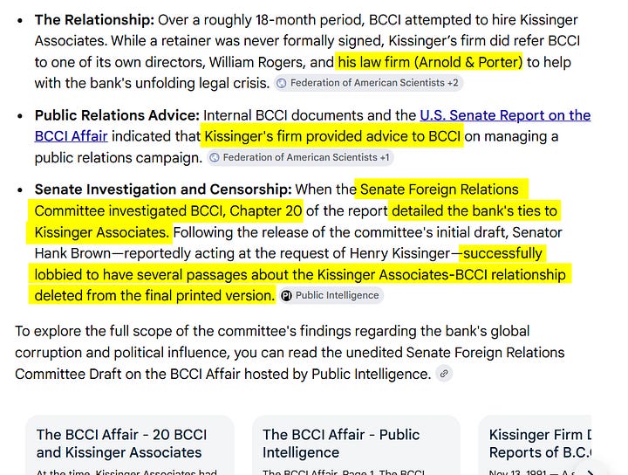
Task: Click the globe icon in Federation of American Scientists +2 chip
Action: click(x=282, y=83)
